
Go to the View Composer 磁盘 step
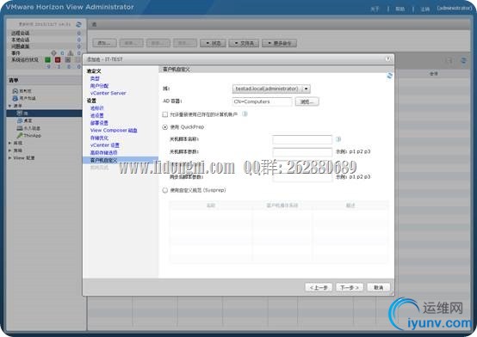coord(114,131)
